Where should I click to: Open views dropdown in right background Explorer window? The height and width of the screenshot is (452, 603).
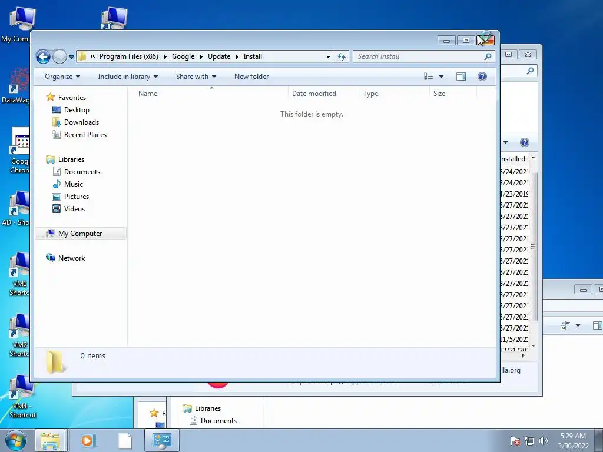point(578,326)
